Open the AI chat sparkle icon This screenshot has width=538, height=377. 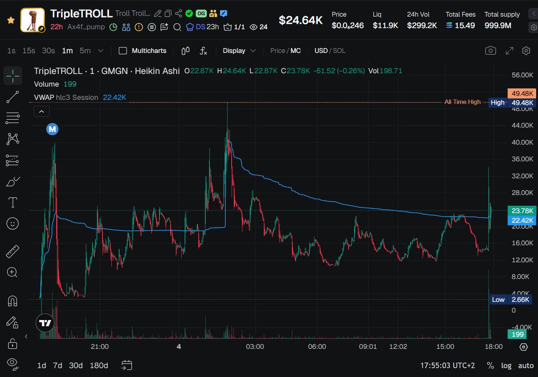point(164,27)
